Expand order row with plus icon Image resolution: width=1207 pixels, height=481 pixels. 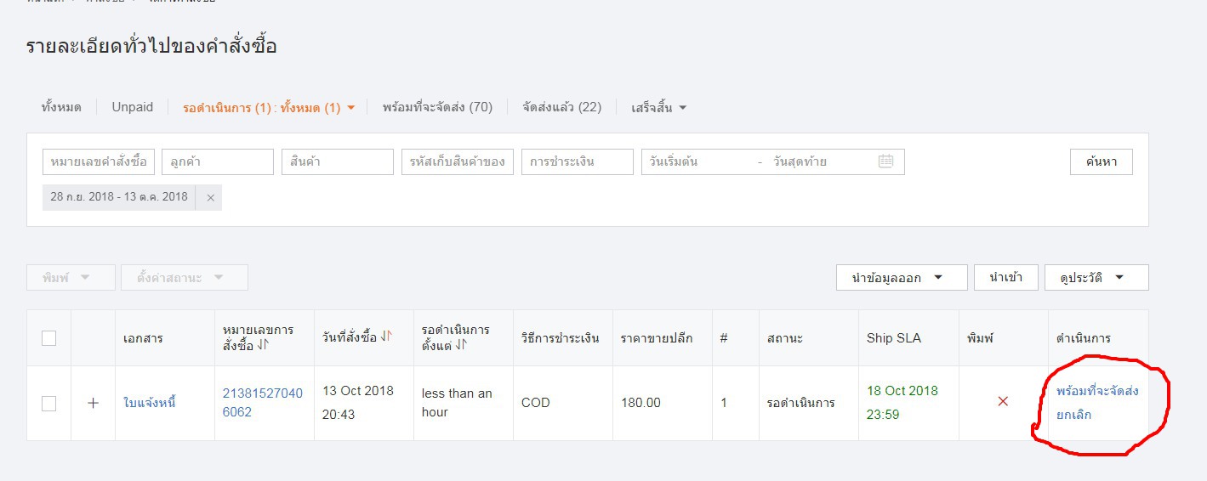[94, 403]
